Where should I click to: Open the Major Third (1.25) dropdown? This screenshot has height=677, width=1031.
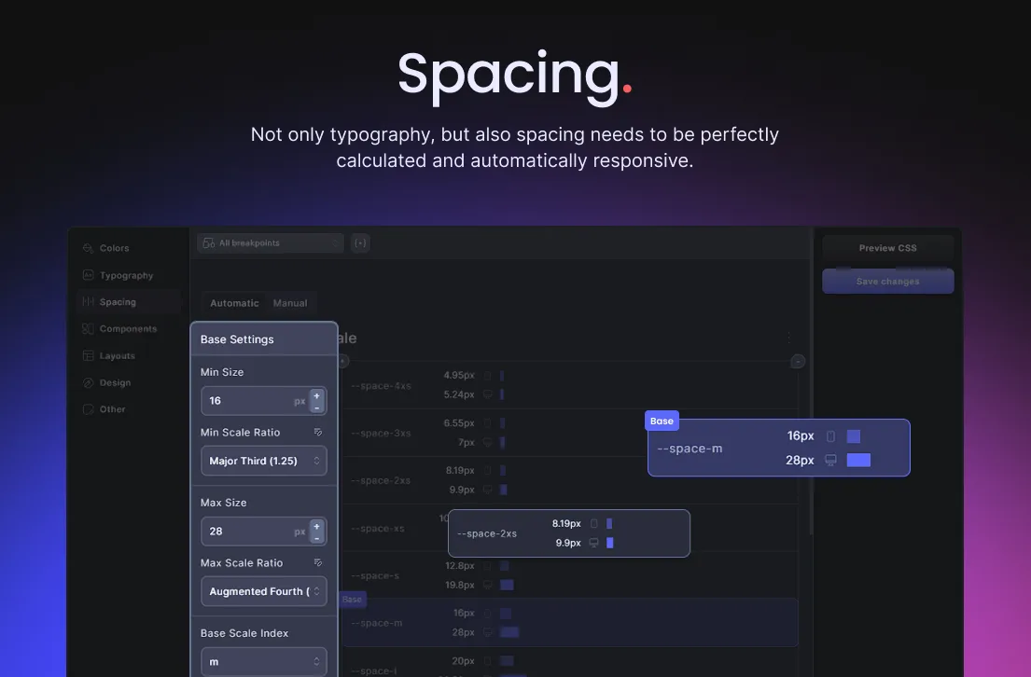click(264, 461)
